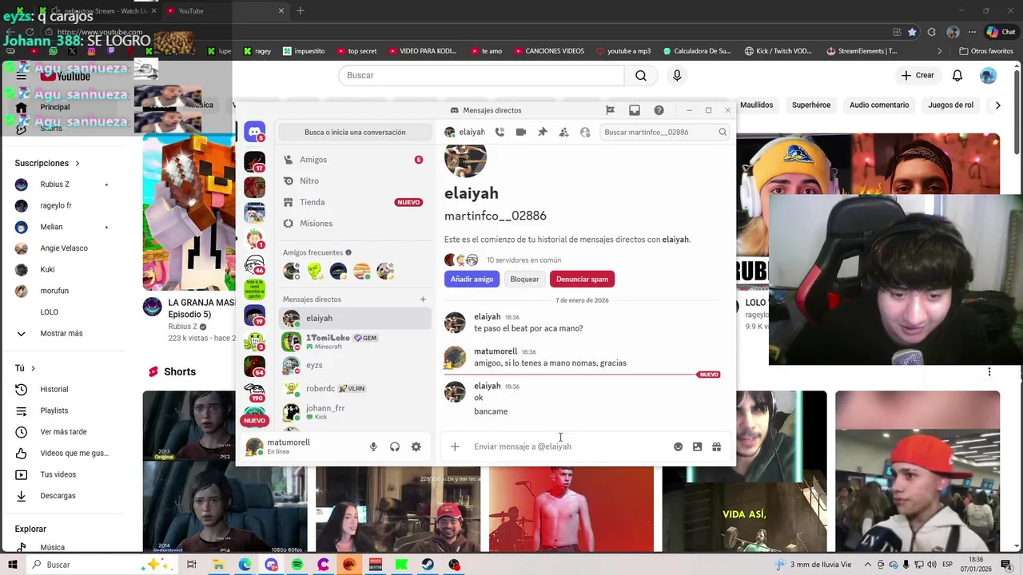Open YouTube notifications bell
The width and height of the screenshot is (1023, 575).
tap(957, 75)
